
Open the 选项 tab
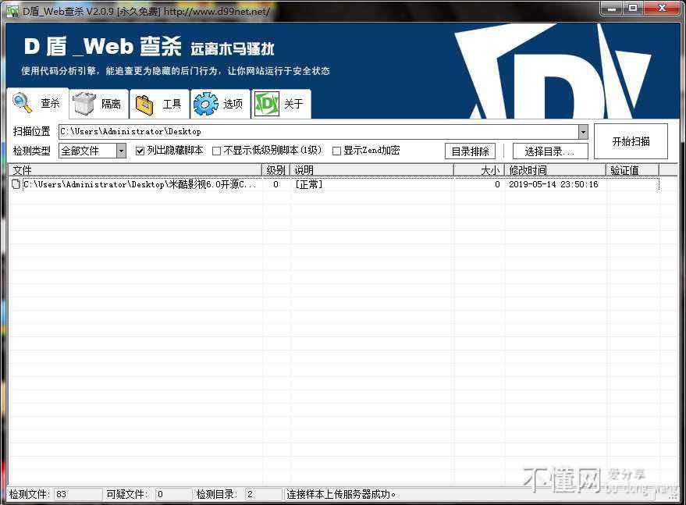tap(233, 104)
